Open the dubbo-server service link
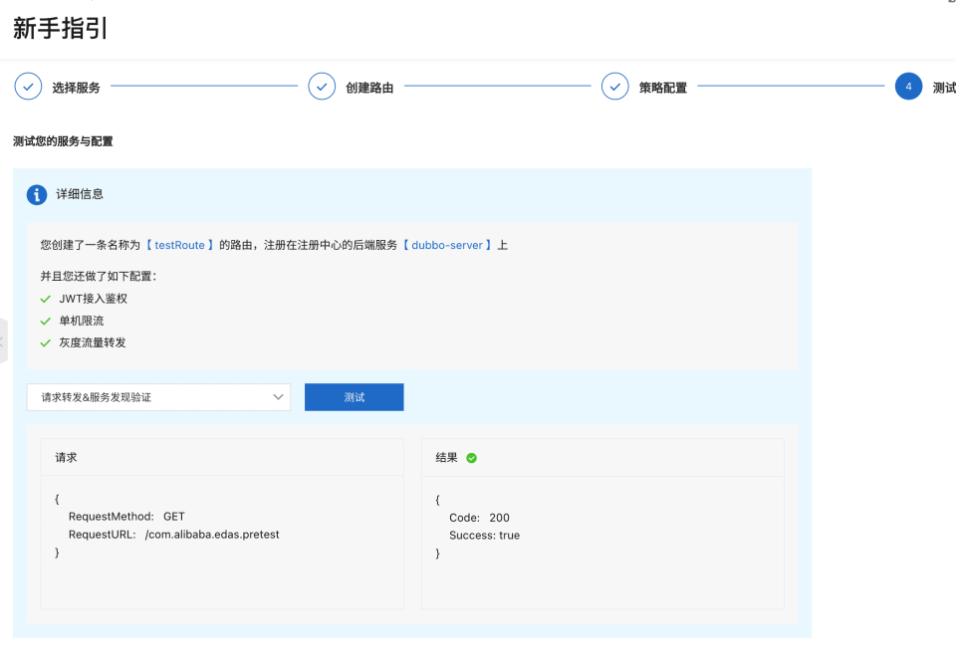Viewport: 956px width, 665px height. click(447, 245)
